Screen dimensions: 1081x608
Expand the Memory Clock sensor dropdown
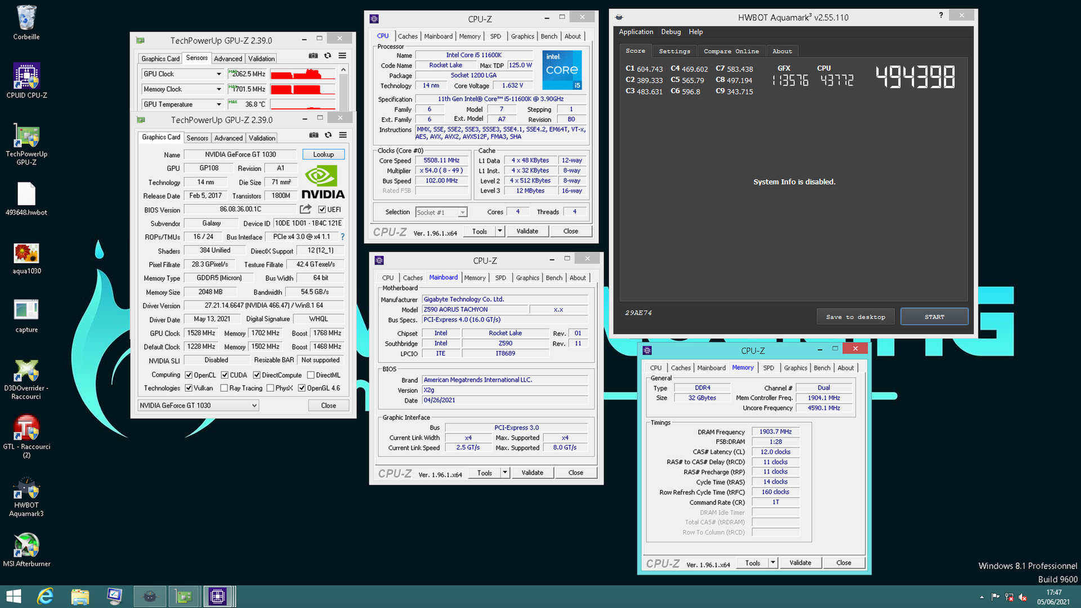coord(219,90)
